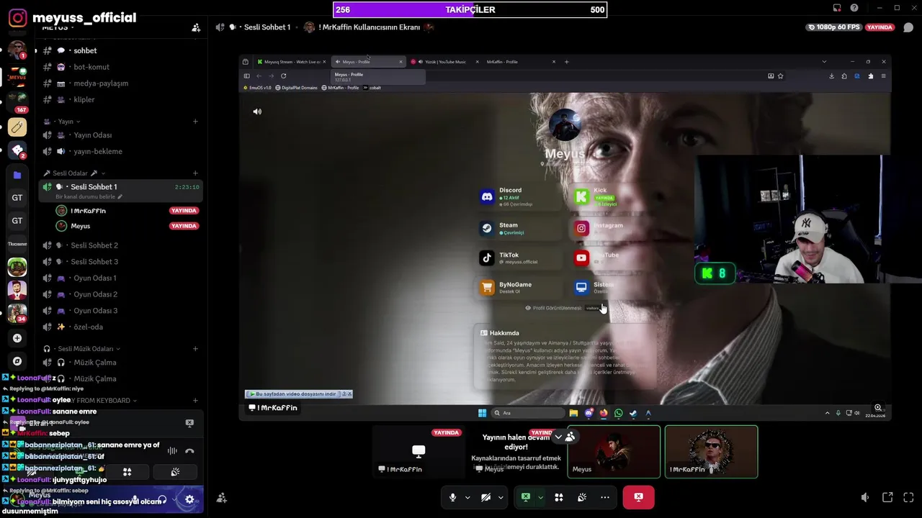Open the Discord link card on profile page
922x518 pixels.
pos(520,196)
